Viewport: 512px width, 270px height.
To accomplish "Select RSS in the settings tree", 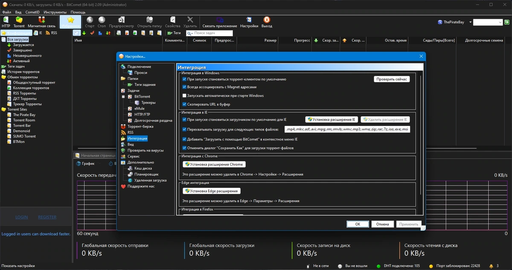I will 127,132.
